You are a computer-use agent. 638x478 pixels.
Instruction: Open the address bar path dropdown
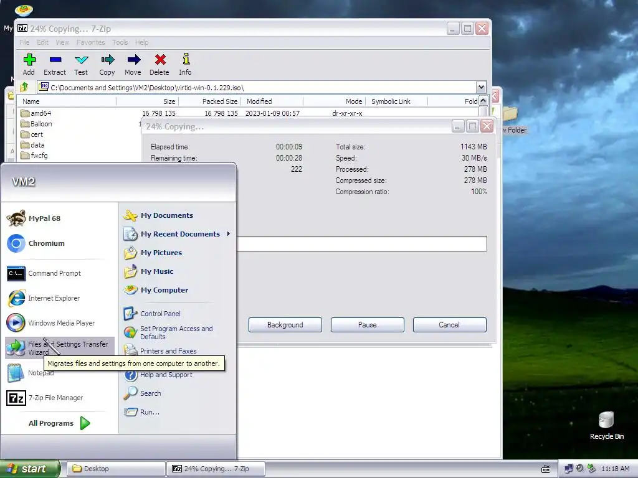481,87
